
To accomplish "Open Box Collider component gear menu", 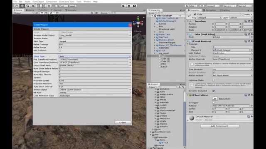I will 252,95.
